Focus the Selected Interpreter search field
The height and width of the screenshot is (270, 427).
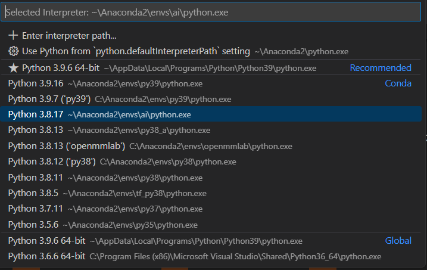[211, 12]
